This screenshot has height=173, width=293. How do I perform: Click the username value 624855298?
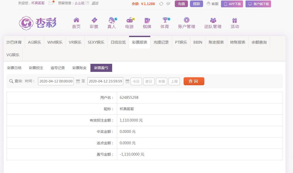(x=129, y=98)
